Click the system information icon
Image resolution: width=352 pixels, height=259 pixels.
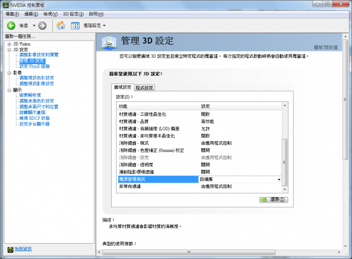click(10, 249)
